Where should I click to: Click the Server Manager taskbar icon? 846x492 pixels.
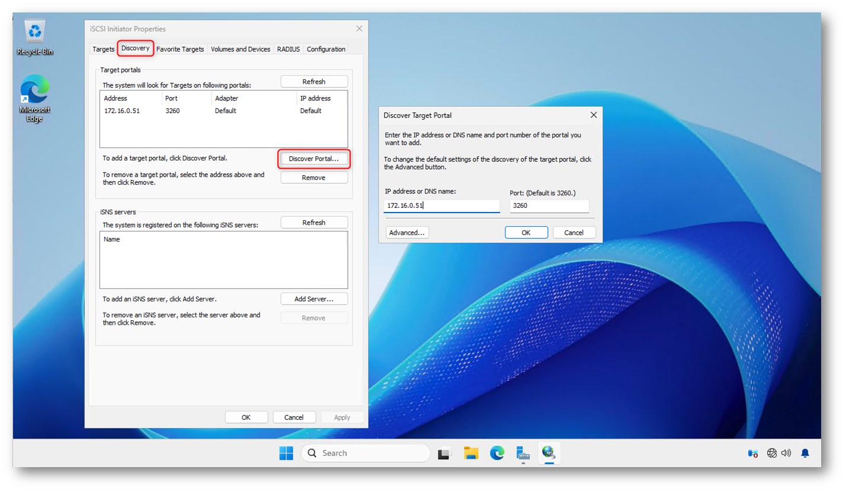click(x=523, y=454)
